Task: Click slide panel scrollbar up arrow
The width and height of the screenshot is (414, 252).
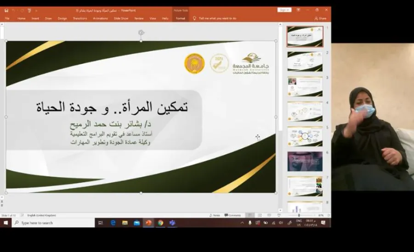Action: (280, 24)
